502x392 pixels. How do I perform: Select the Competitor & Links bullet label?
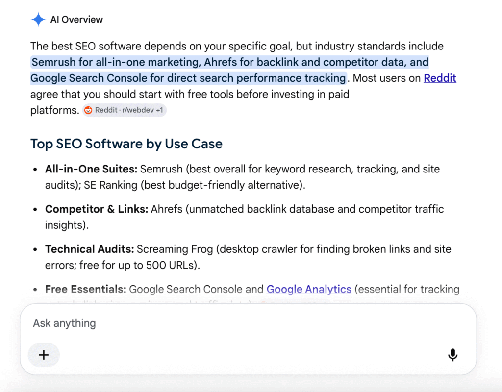click(x=97, y=209)
